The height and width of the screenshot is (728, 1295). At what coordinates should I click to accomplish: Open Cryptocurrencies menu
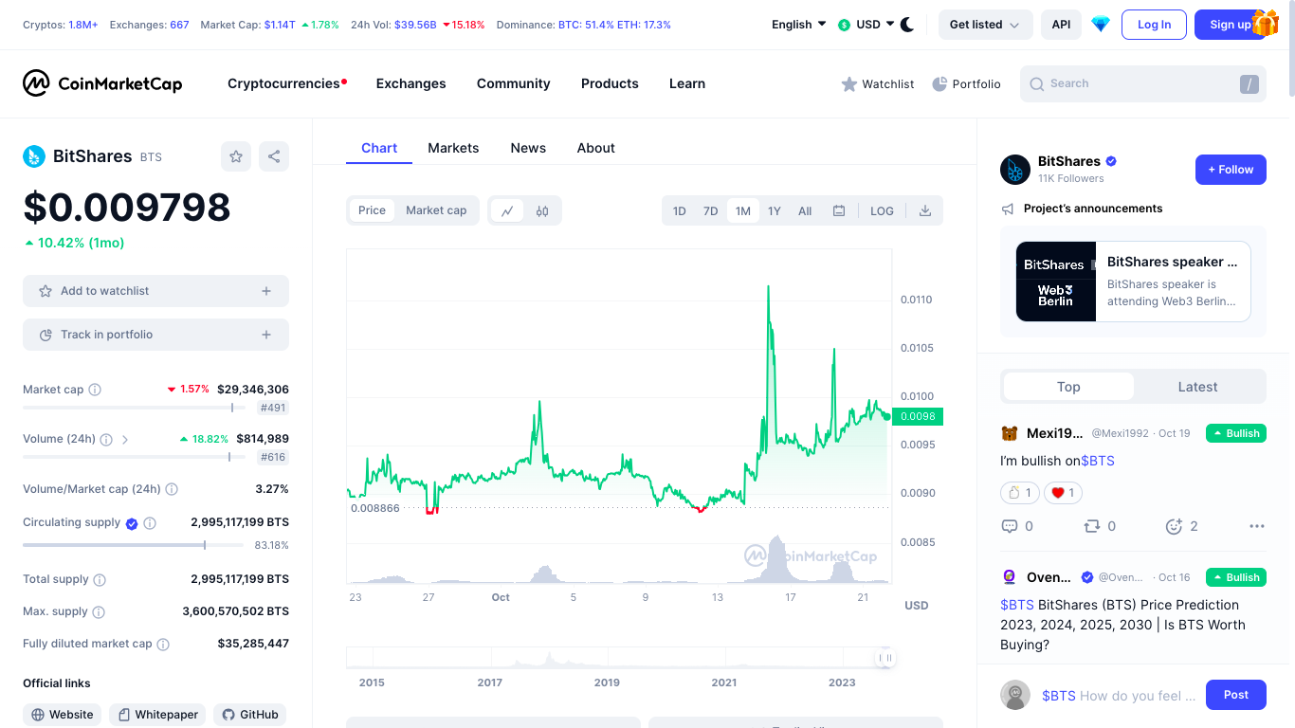point(287,83)
